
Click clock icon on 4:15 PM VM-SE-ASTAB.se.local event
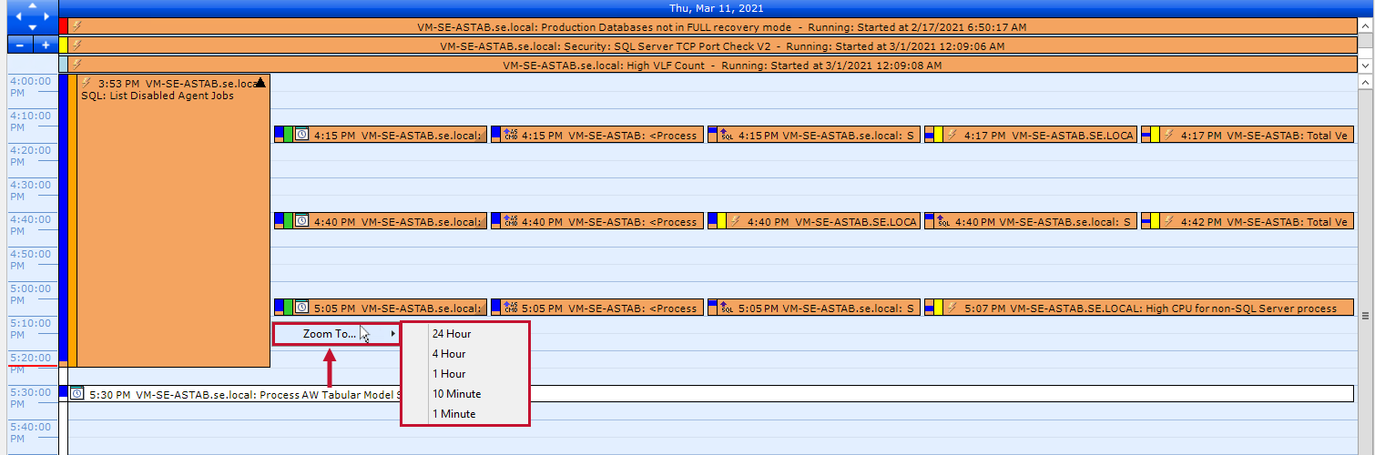pyautogui.click(x=301, y=135)
